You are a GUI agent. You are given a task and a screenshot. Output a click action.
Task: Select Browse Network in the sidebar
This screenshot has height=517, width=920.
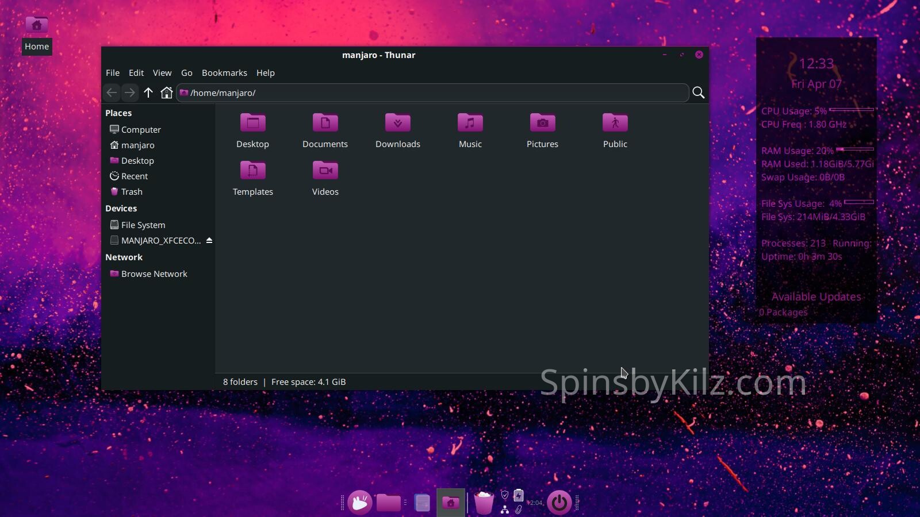pos(154,274)
